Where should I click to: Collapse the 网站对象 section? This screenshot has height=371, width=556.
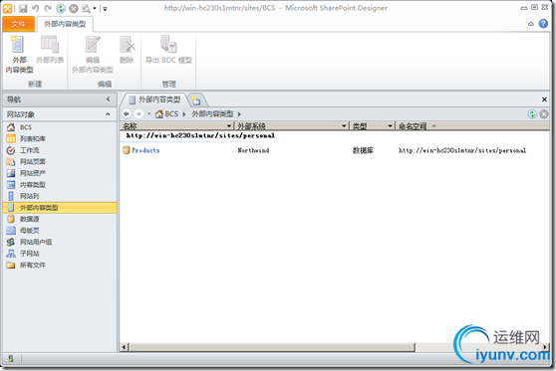pyautogui.click(x=108, y=114)
